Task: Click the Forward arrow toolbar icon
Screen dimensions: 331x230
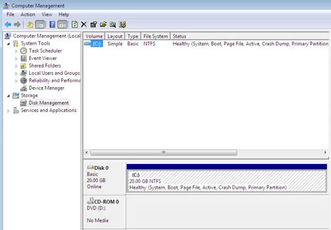Action: 17,25
